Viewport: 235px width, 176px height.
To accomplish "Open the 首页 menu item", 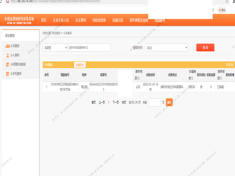I will [x=44, y=20].
